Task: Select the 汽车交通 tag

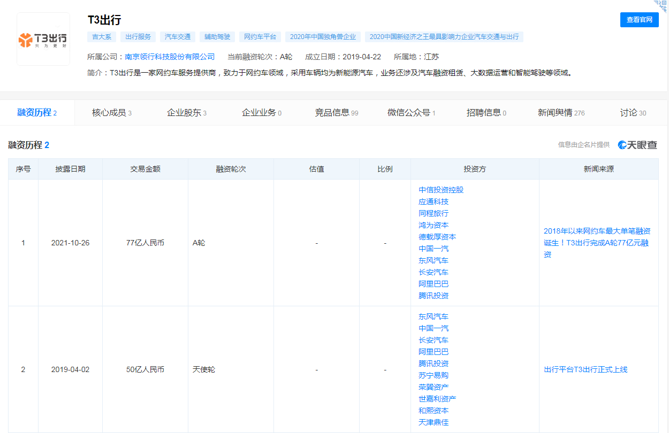Action: coord(178,37)
